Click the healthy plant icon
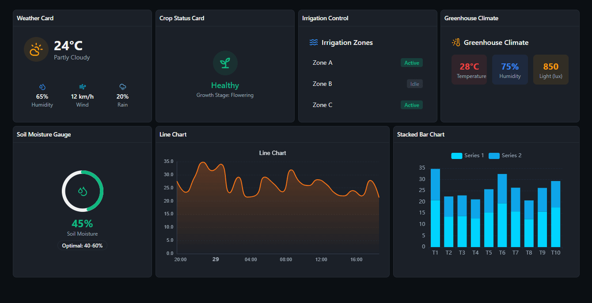592x303 pixels. click(x=225, y=63)
